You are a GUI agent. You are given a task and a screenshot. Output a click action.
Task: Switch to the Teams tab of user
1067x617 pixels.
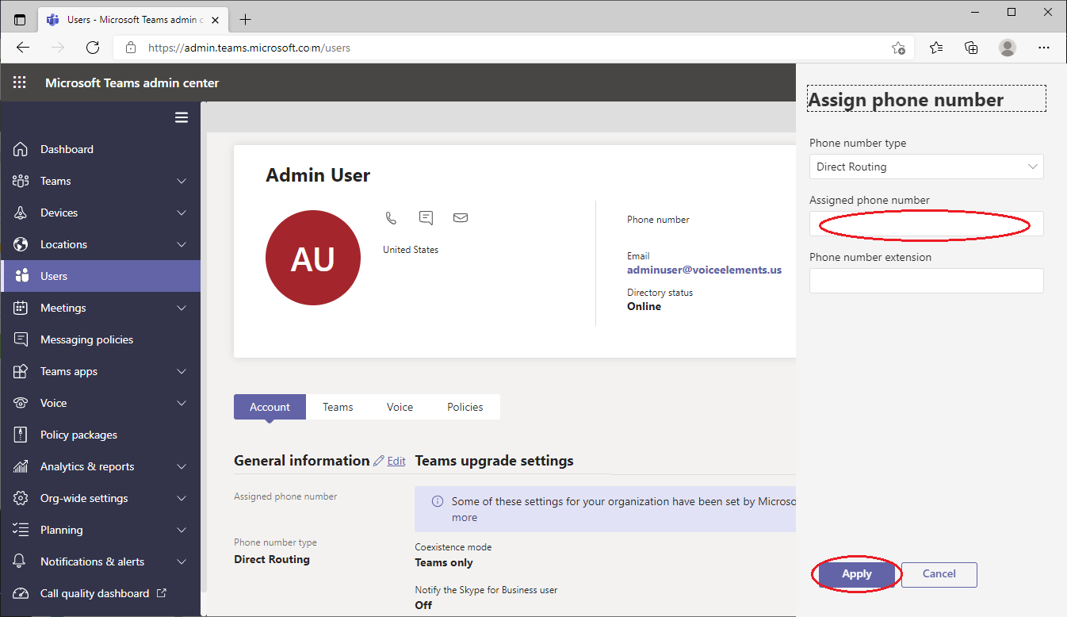(338, 407)
